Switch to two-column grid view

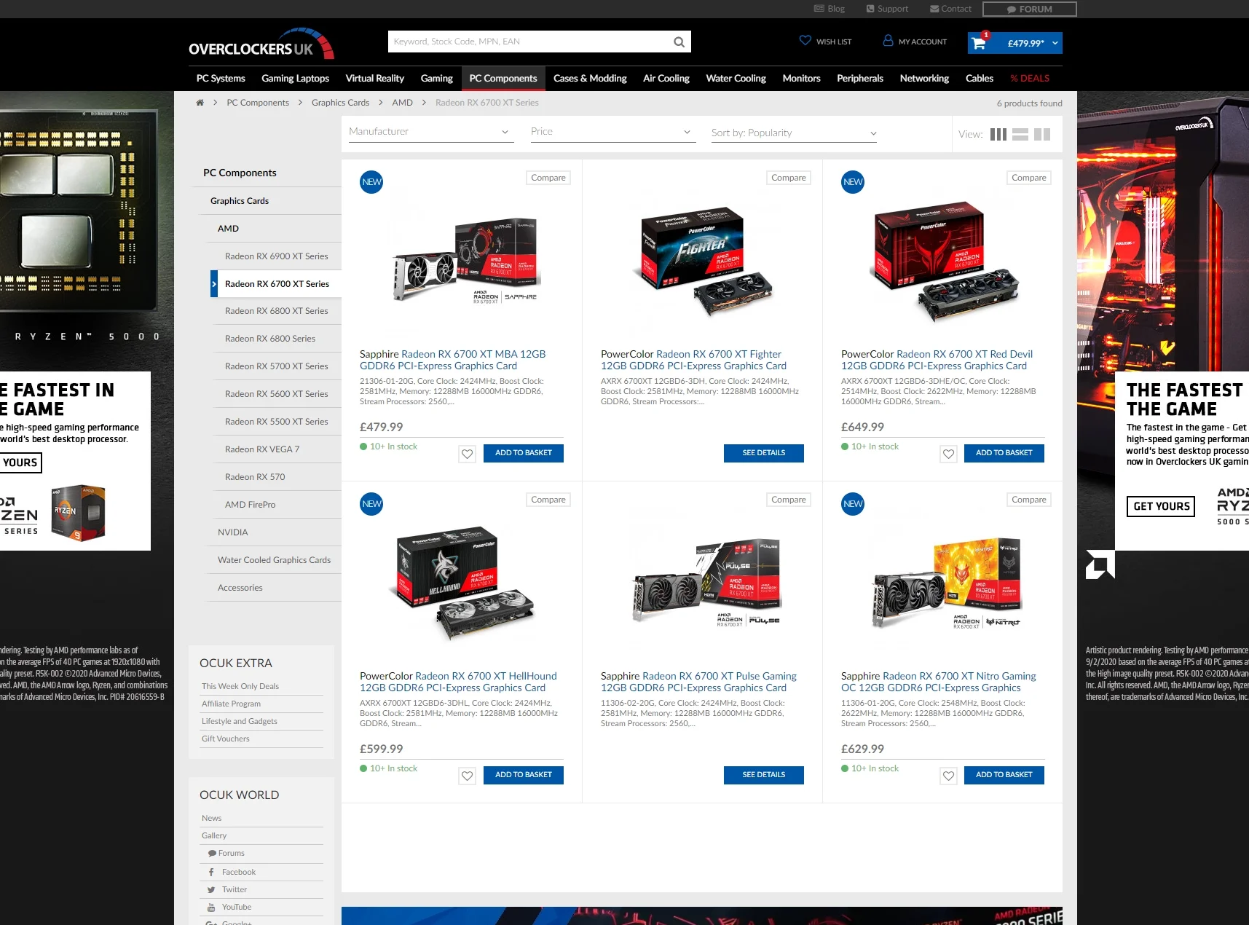click(1042, 135)
